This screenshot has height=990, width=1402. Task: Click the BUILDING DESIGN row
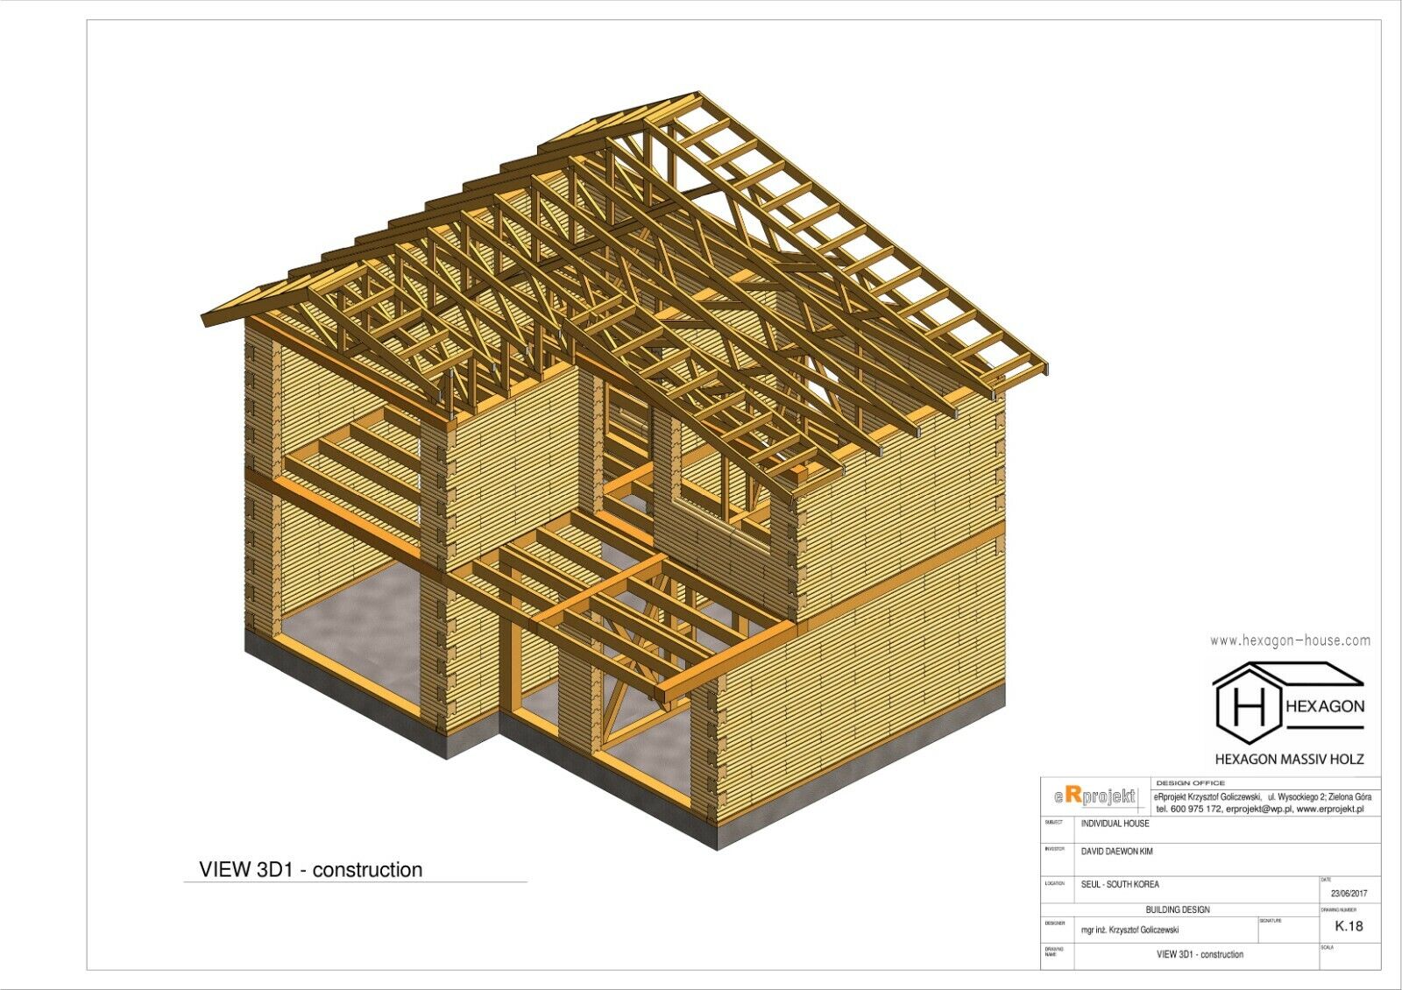tap(1177, 909)
